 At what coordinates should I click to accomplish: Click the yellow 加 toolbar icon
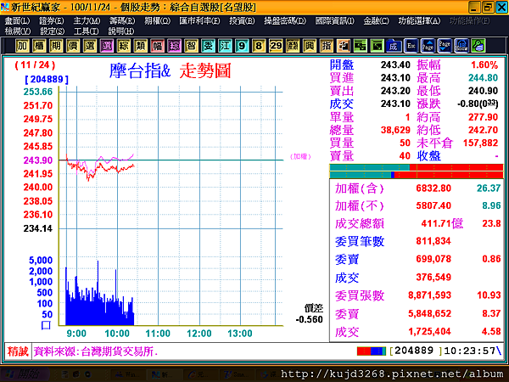coord(22,46)
